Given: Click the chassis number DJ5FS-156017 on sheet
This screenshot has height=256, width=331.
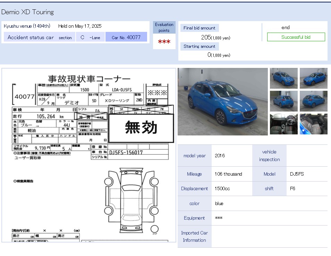Looking at the screenshot, I should click(x=126, y=152).
